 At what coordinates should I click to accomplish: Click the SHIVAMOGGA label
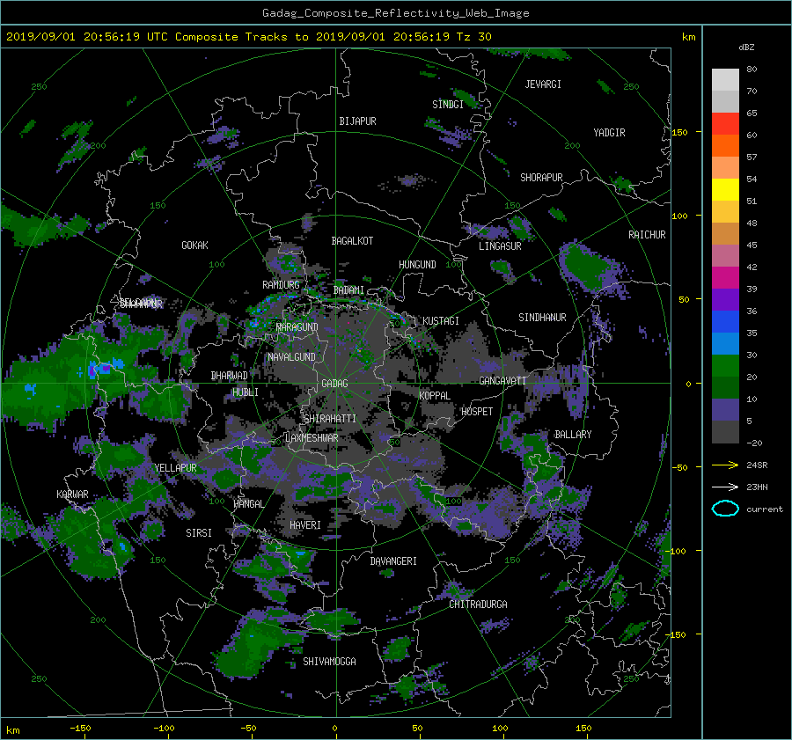pyautogui.click(x=329, y=662)
